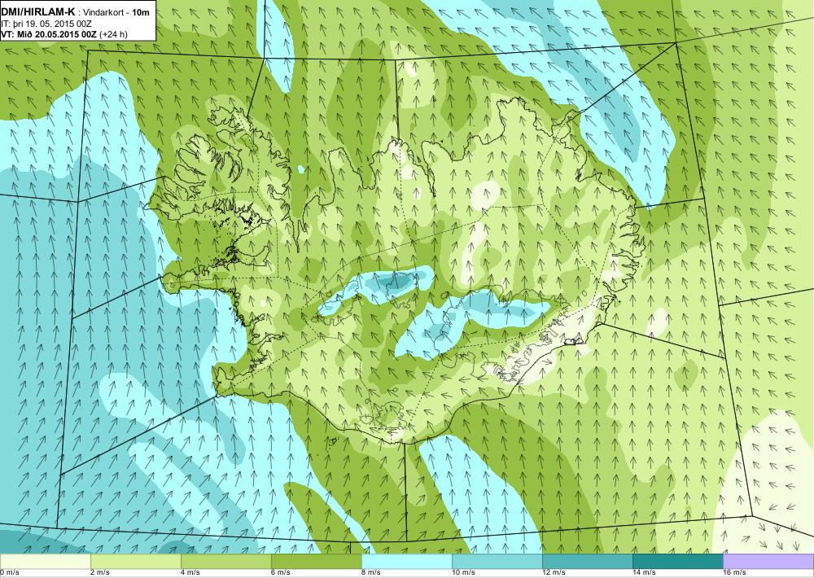Image resolution: width=814 pixels, height=578 pixels.
Task: Click the 6–8 m/s dark green legend swatch
Action: click(x=316, y=561)
